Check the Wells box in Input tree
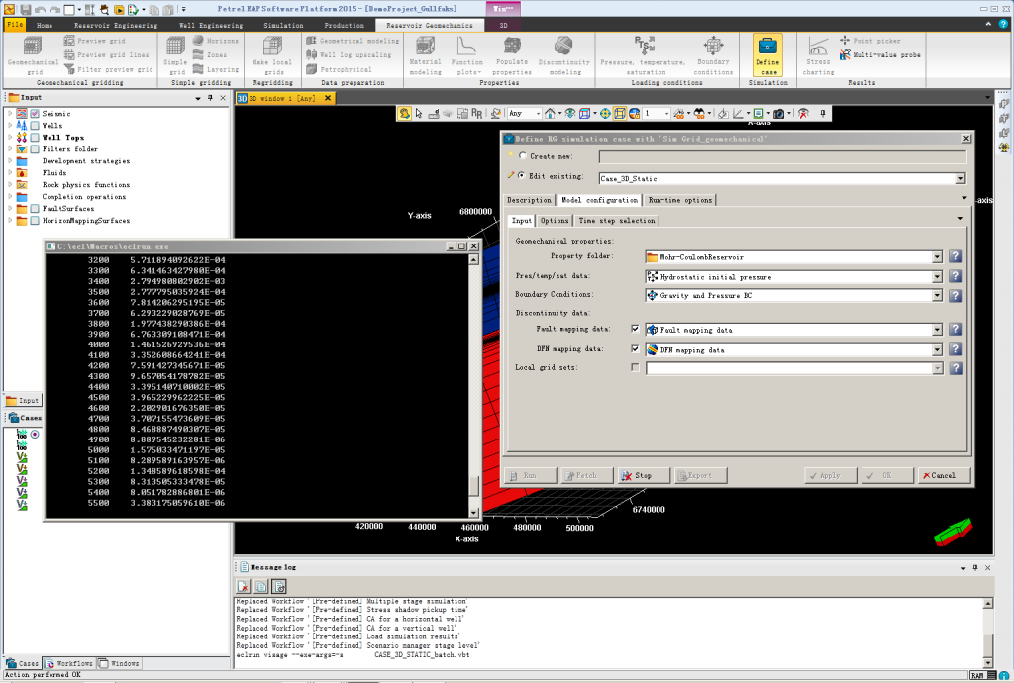 point(35,126)
